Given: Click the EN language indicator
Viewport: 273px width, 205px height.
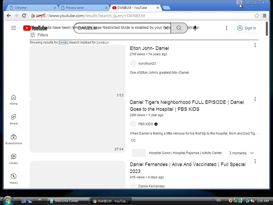Looking at the screenshot, I should coord(218,200).
